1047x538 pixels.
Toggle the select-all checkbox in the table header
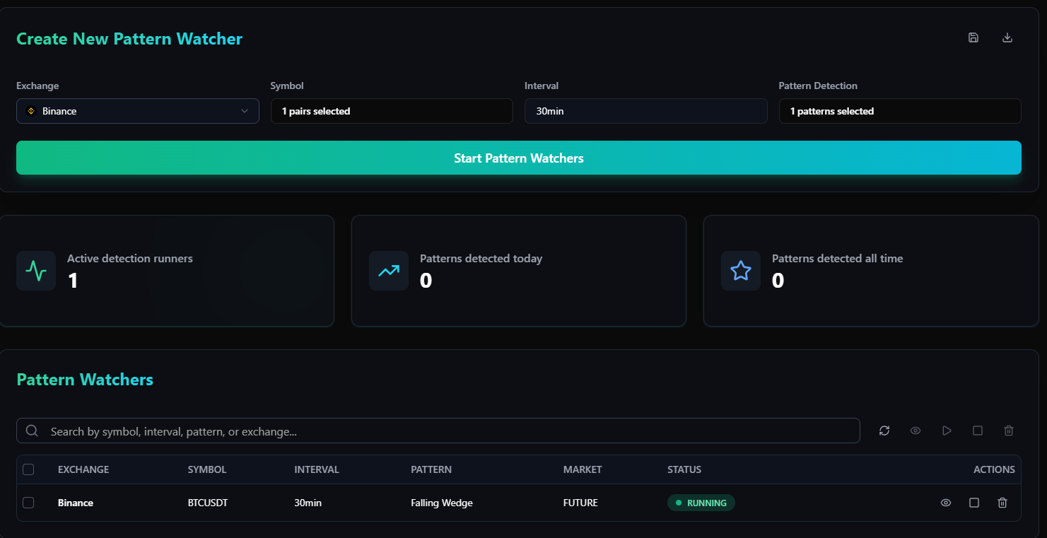(x=28, y=469)
